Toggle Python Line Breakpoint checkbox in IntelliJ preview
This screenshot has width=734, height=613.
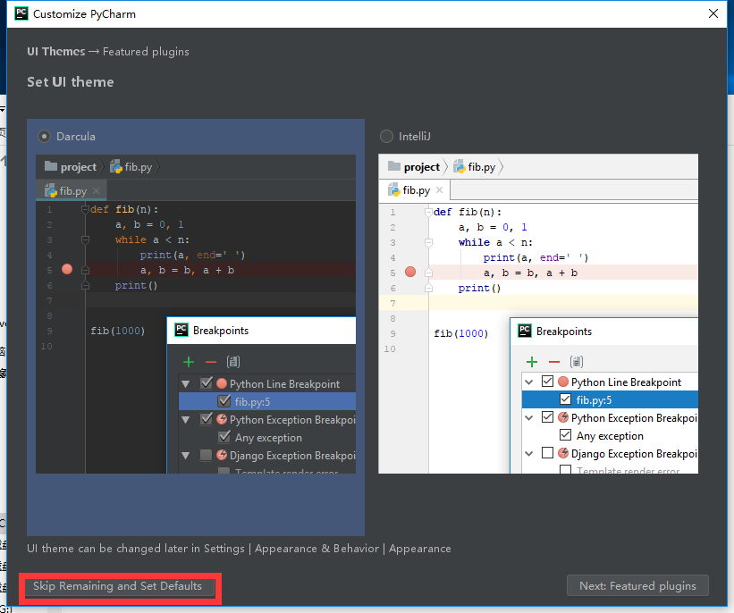tap(547, 381)
